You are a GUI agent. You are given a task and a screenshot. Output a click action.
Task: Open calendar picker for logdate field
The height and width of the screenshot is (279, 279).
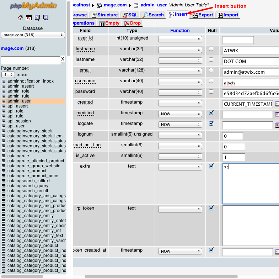coord(277,125)
